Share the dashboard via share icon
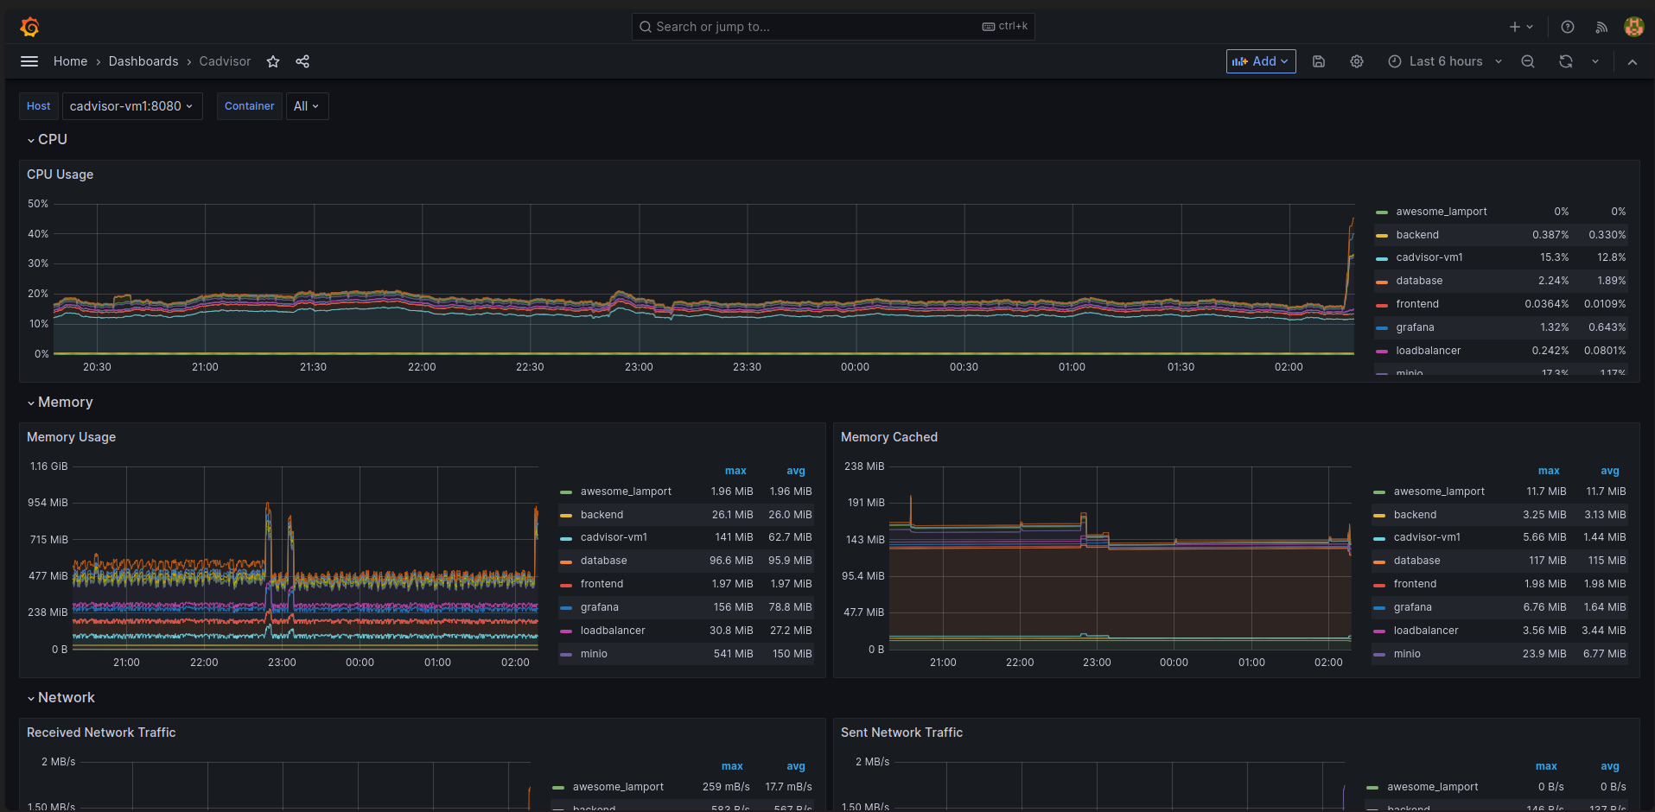Screen dimensions: 1655x812 pyautogui.click(x=302, y=61)
